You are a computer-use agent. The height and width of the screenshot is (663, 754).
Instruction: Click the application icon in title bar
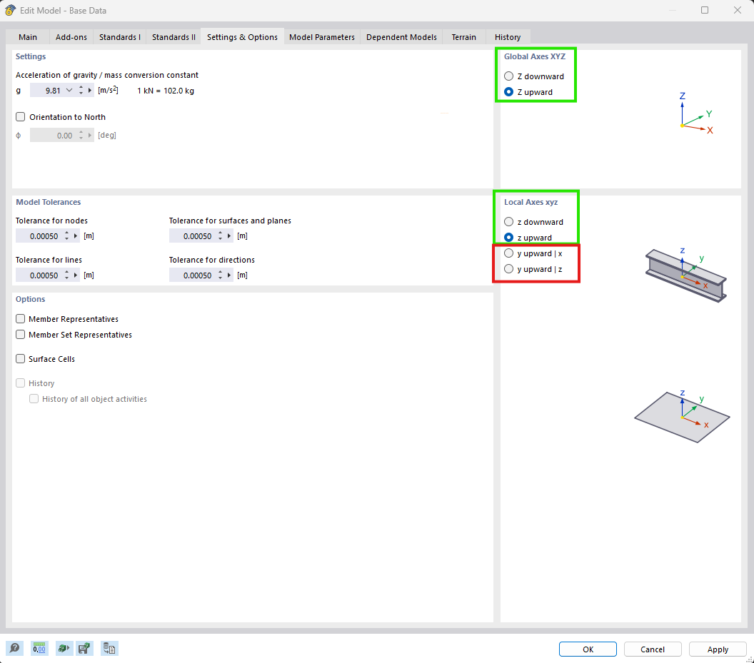tap(10, 10)
